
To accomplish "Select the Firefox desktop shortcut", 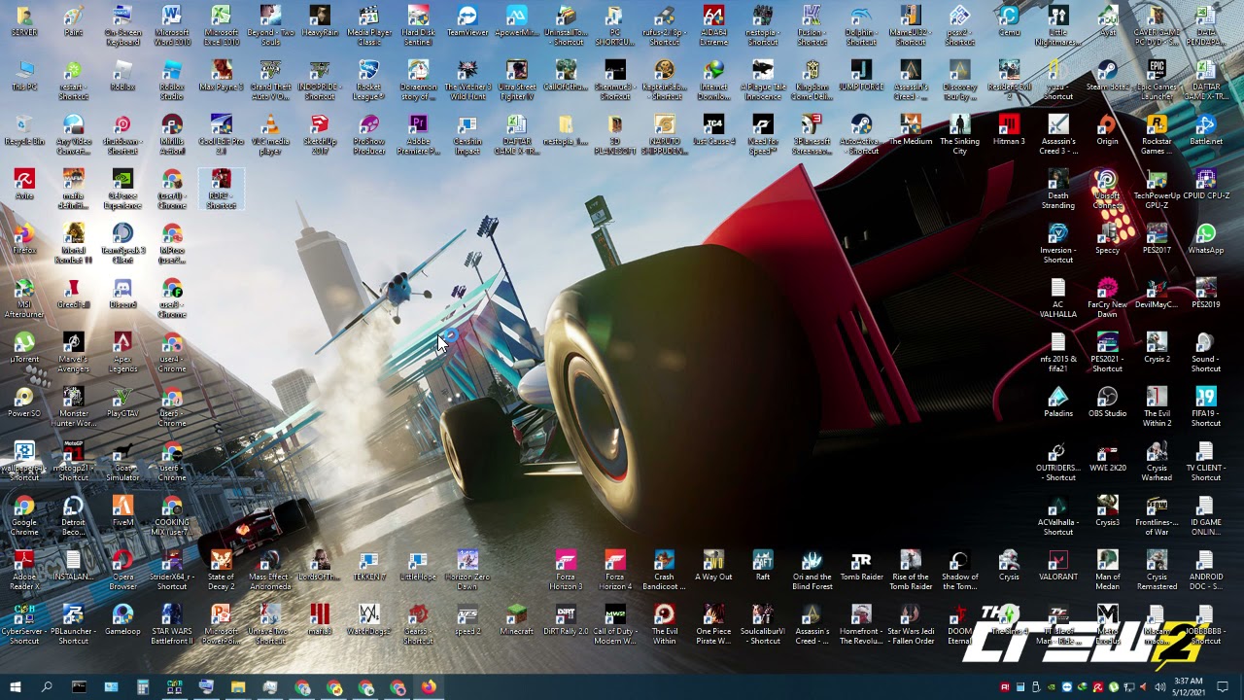I will [x=24, y=240].
